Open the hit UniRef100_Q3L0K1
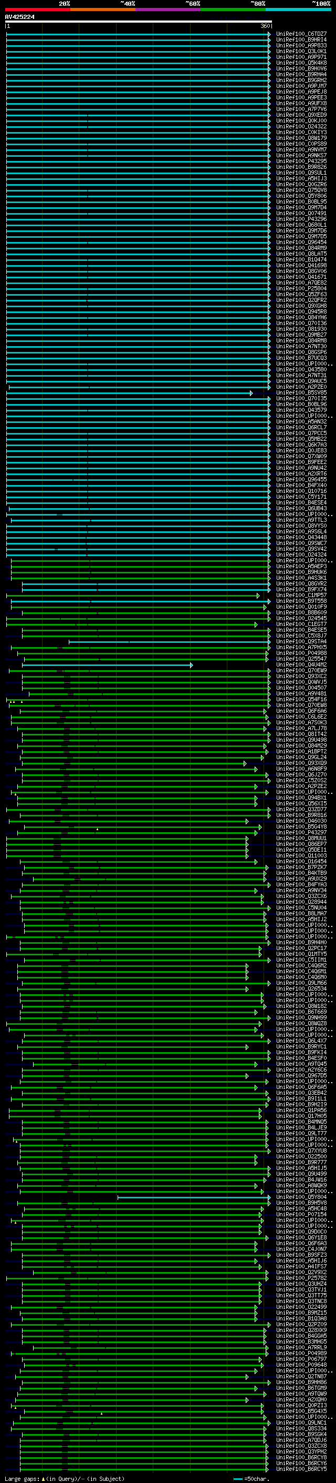 point(301,51)
